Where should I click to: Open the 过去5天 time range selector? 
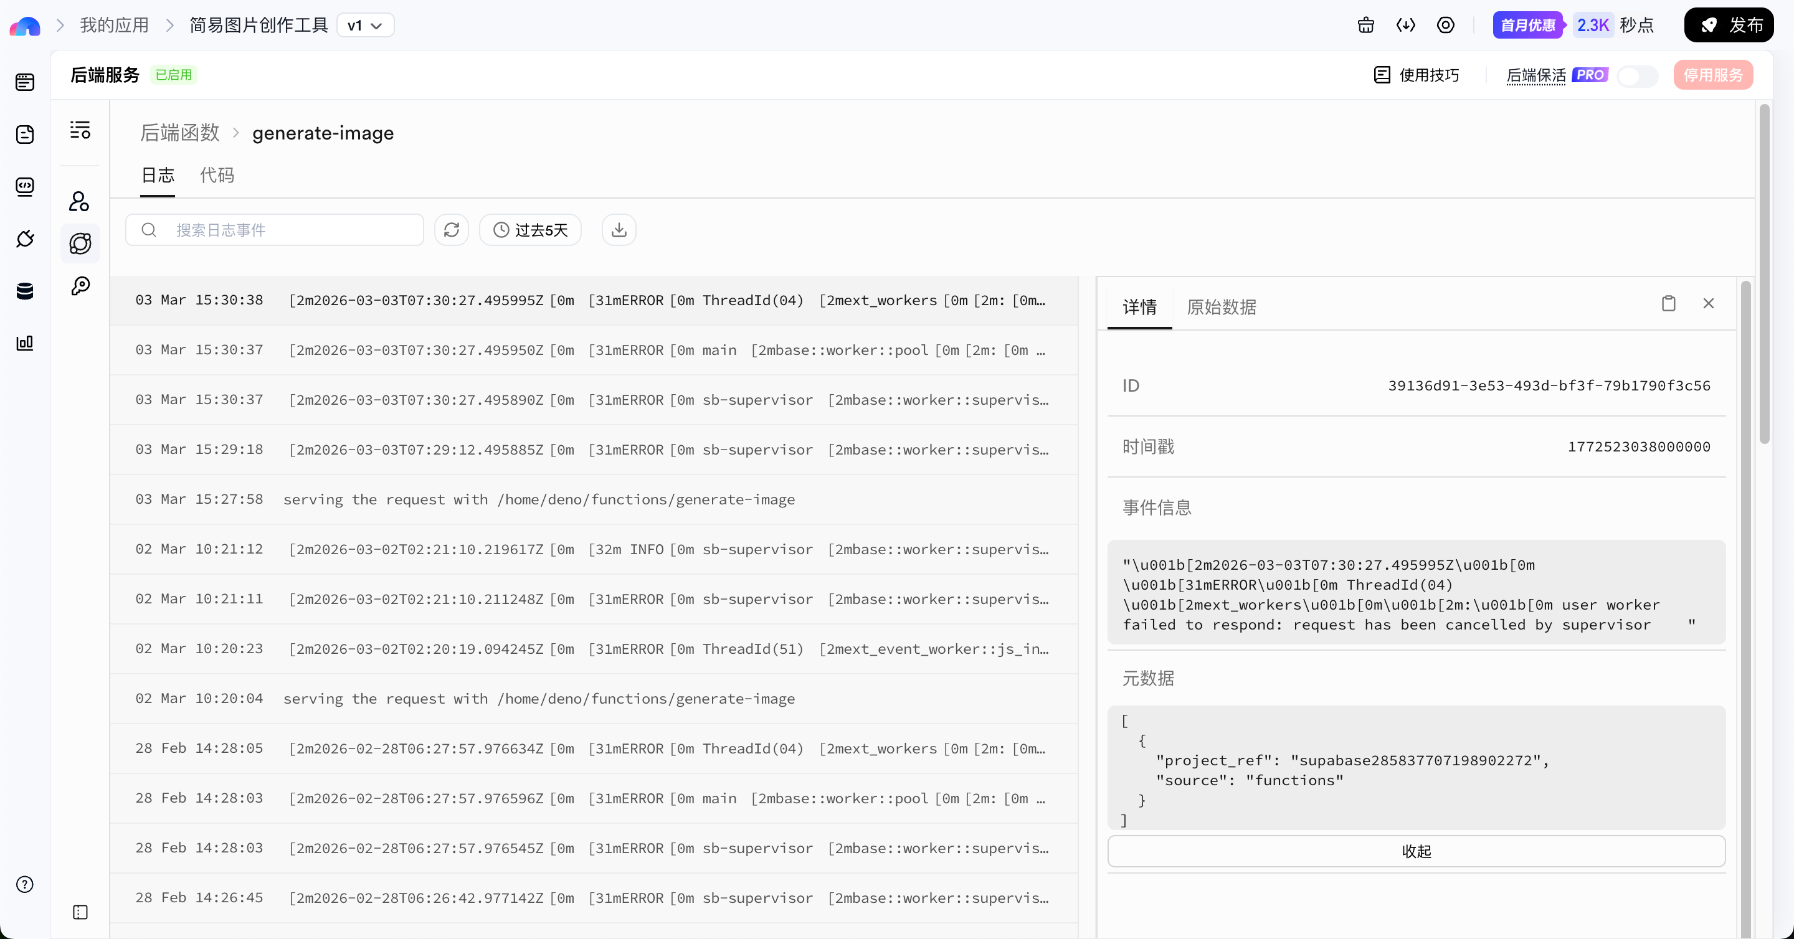point(531,230)
